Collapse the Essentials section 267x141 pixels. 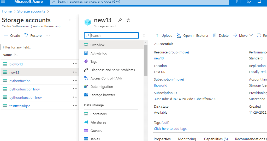[x=156, y=44]
